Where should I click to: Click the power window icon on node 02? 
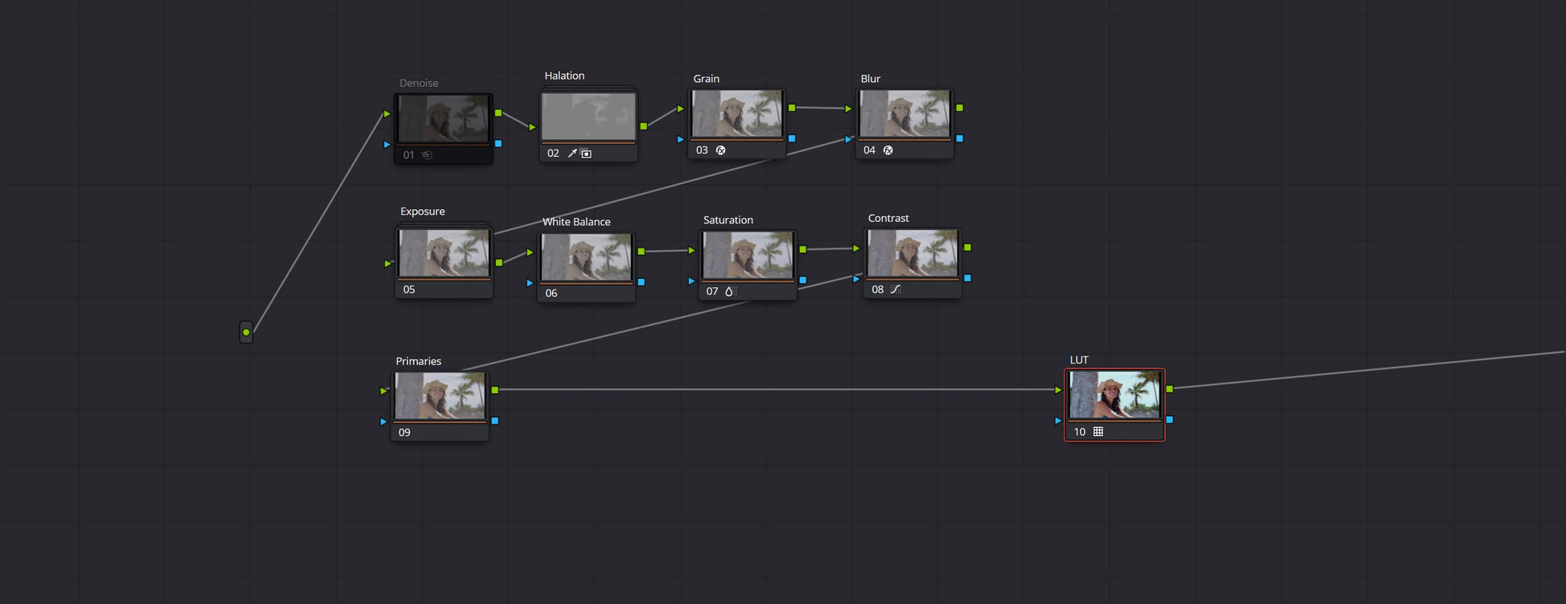coord(587,154)
